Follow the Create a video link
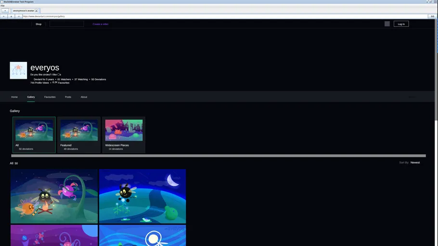438x246 pixels. 101,25
